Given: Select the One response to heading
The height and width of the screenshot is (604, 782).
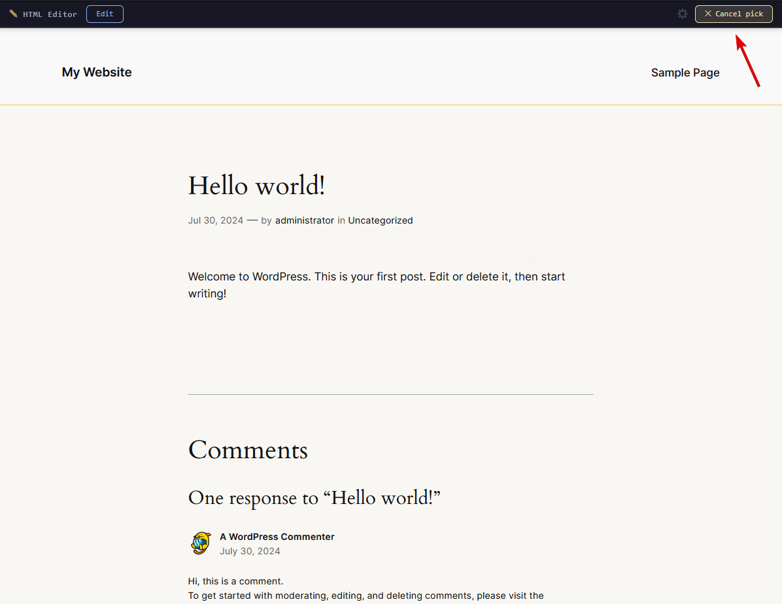Looking at the screenshot, I should coord(314,498).
